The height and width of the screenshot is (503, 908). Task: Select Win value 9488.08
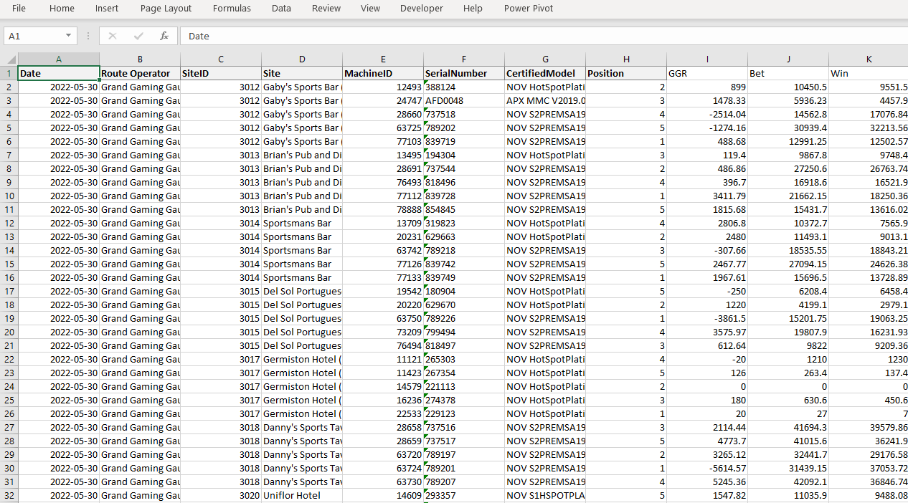[x=869, y=495]
